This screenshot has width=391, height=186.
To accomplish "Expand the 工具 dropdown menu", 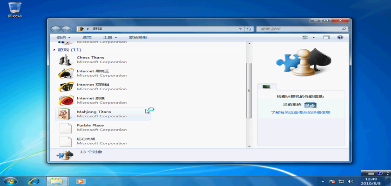I will tap(110, 37).
